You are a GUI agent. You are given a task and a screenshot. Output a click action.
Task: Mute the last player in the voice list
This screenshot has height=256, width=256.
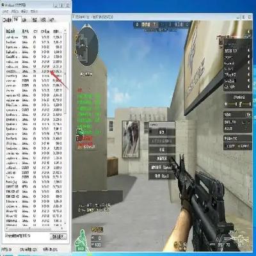[248, 87]
